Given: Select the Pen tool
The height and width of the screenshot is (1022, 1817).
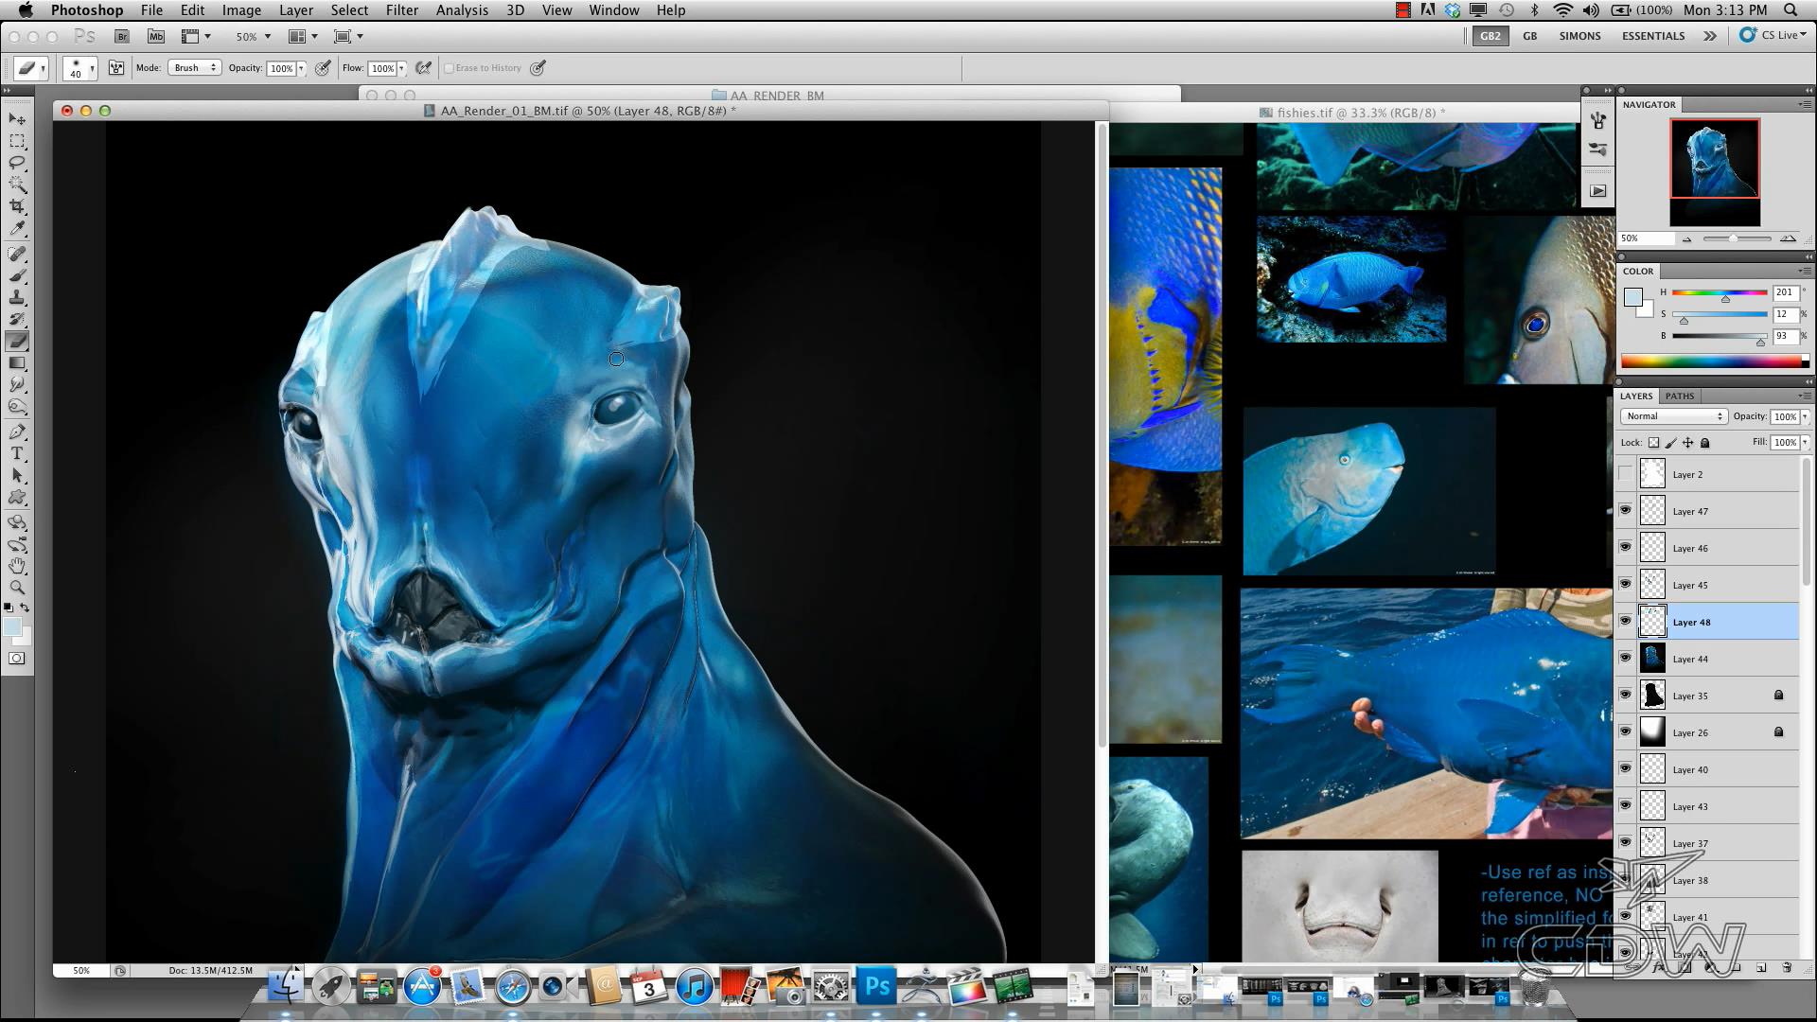Looking at the screenshot, I should click(17, 432).
